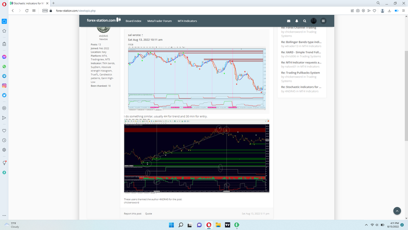This screenshot has height=230, width=408.
Task: Open Re: Stochastic indicators for ... topic
Action: coord(301,87)
